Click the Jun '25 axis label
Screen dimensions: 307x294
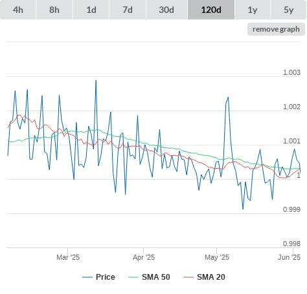(289, 257)
